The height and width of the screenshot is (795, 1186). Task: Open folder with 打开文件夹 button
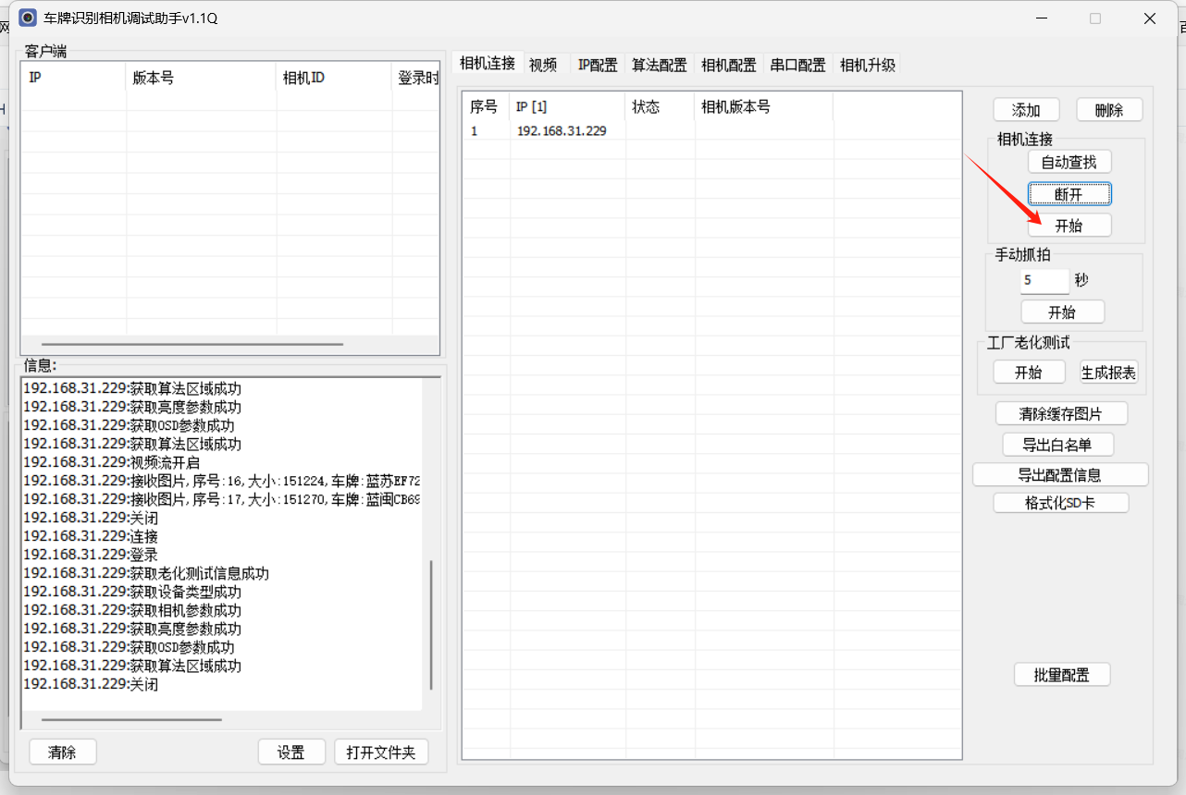[x=381, y=752]
